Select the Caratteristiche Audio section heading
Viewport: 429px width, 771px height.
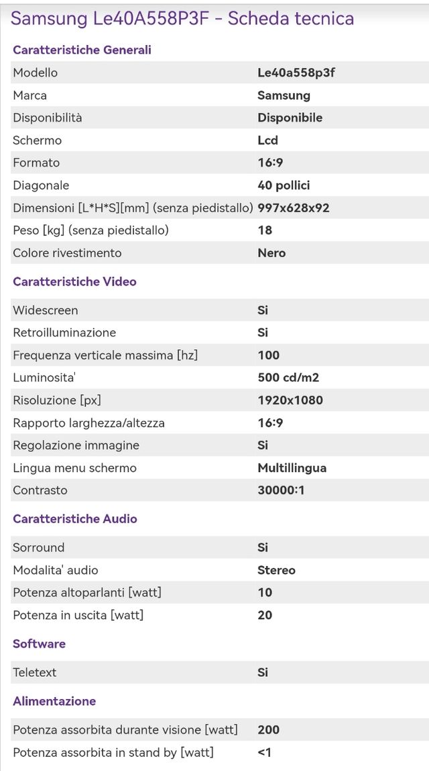click(x=75, y=518)
